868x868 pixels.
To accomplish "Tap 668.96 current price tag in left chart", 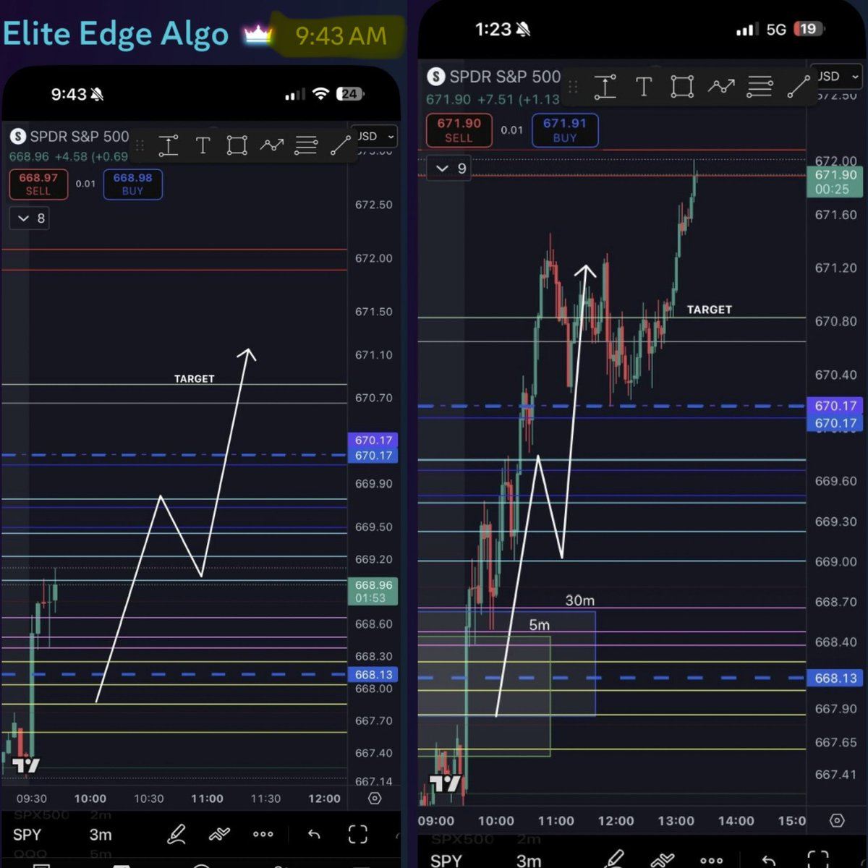I will 373,591.
